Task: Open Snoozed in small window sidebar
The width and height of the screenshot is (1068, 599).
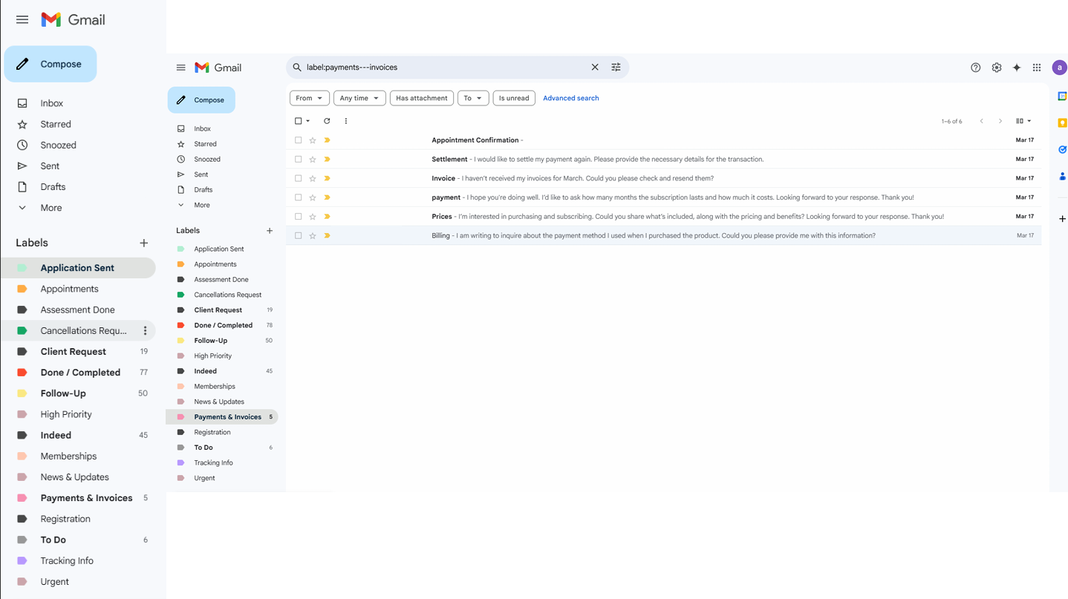Action: [x=207, y=160]
